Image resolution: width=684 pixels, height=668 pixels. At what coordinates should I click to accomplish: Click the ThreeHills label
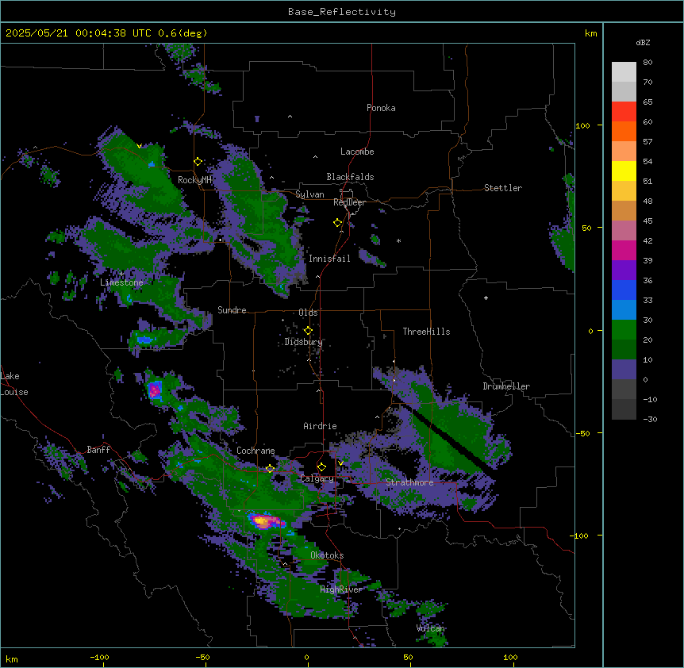427,332
